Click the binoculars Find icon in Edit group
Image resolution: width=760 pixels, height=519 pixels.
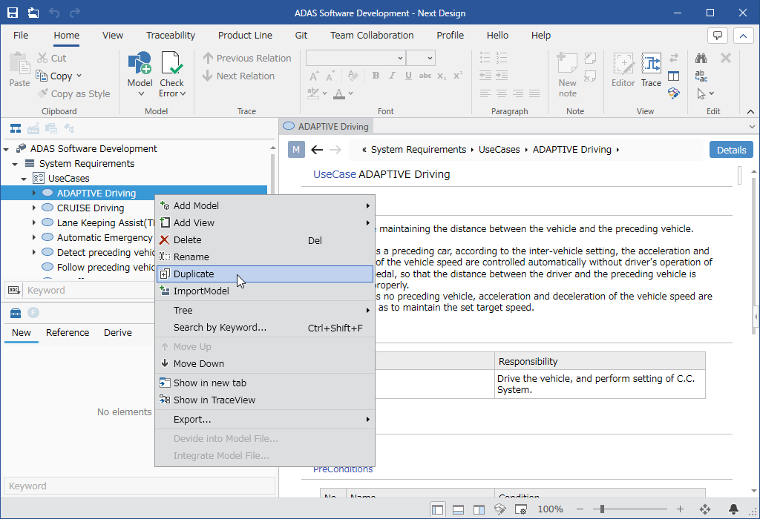(x=701, y=58)
